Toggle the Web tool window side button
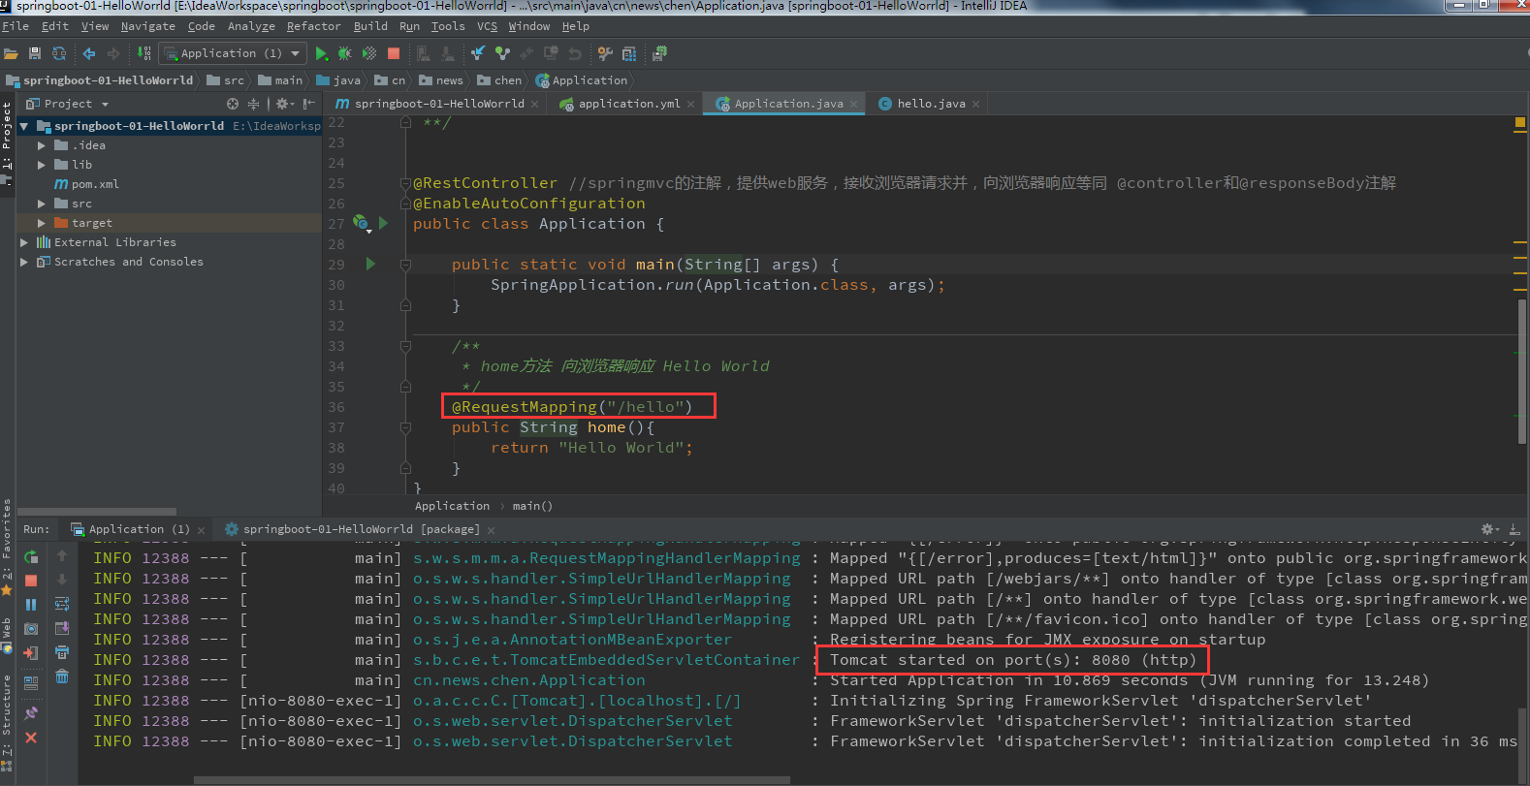This screenshot has height=786, width=1530. click(7, 636)
